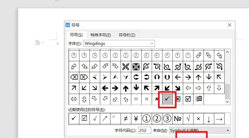
Task: Select the hollow outlined up arrow symbol
Action: [209, 88]
